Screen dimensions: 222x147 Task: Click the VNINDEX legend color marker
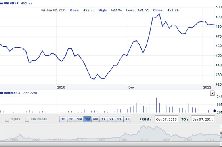point(2,4)
